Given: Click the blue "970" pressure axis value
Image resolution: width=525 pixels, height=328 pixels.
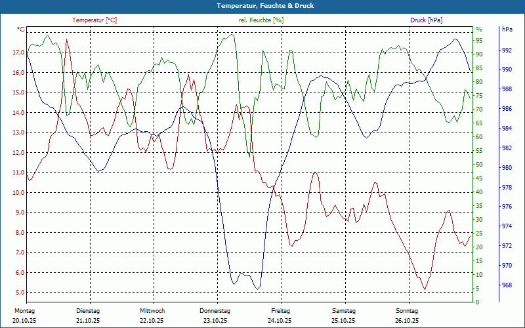Looking at the screenshot, I should point(507,266).
